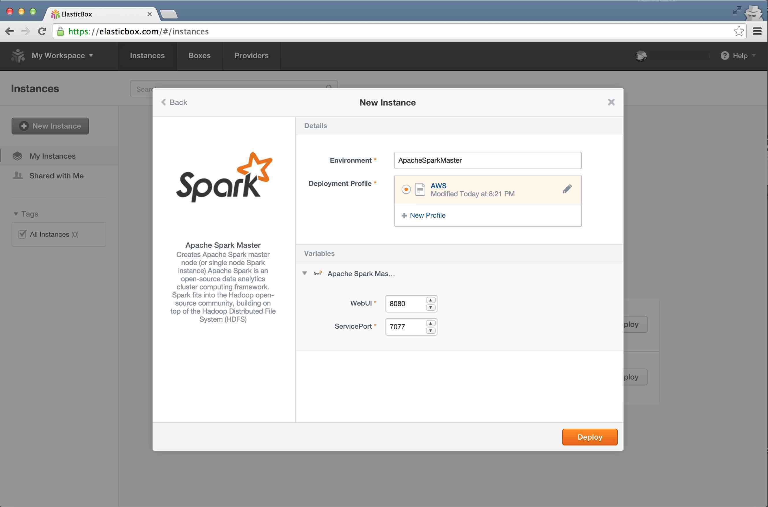Collapse the Apache Spark Mas... variables
This screenshot has height=507, width=768.
click(x=305, y=273)
